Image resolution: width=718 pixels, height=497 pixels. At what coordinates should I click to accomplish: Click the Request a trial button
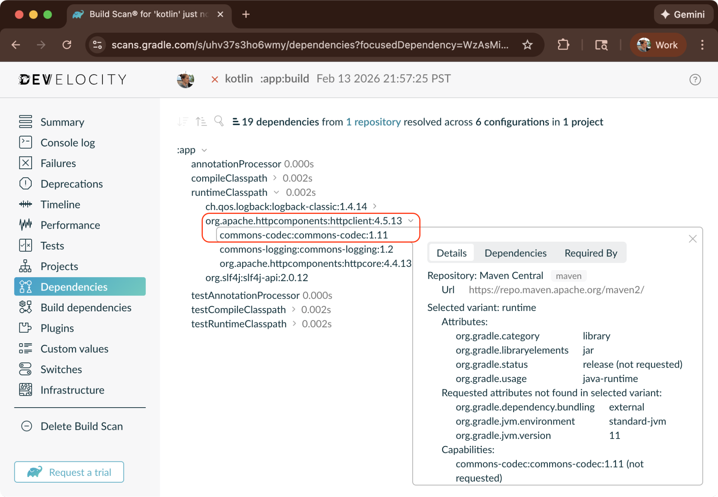[69, 472]
